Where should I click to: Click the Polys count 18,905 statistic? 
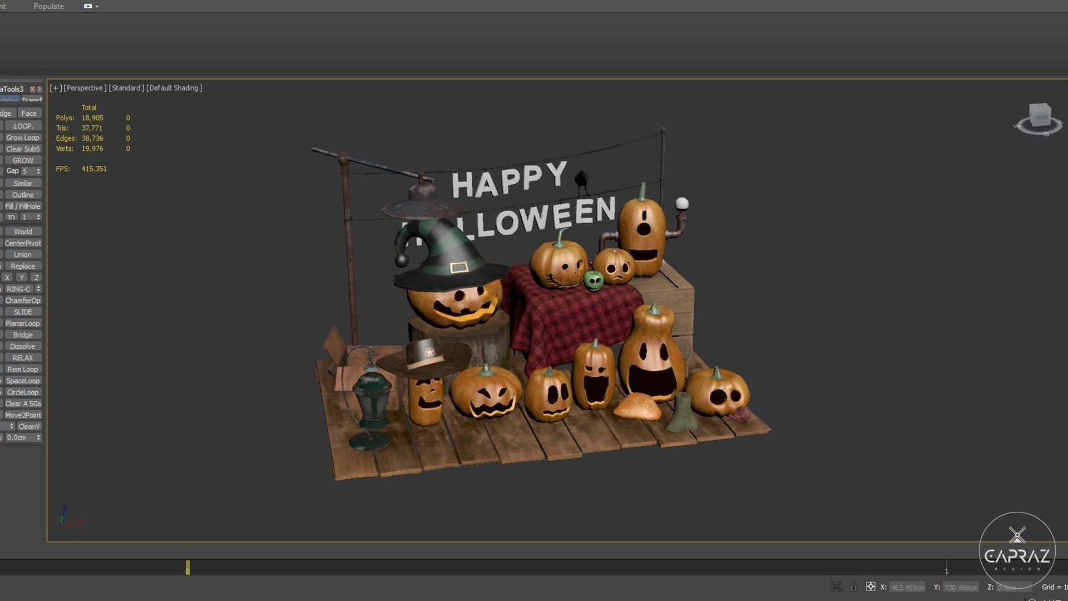92,118
